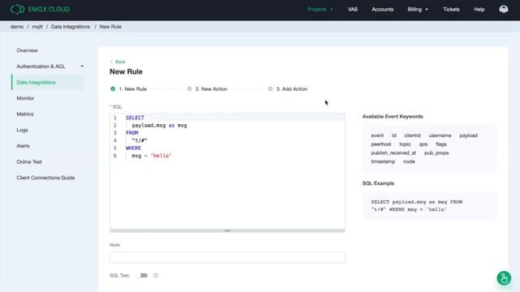Go to Overview in sidebar
This screenshot has width=520, height=292.
(x=27, y=50)
